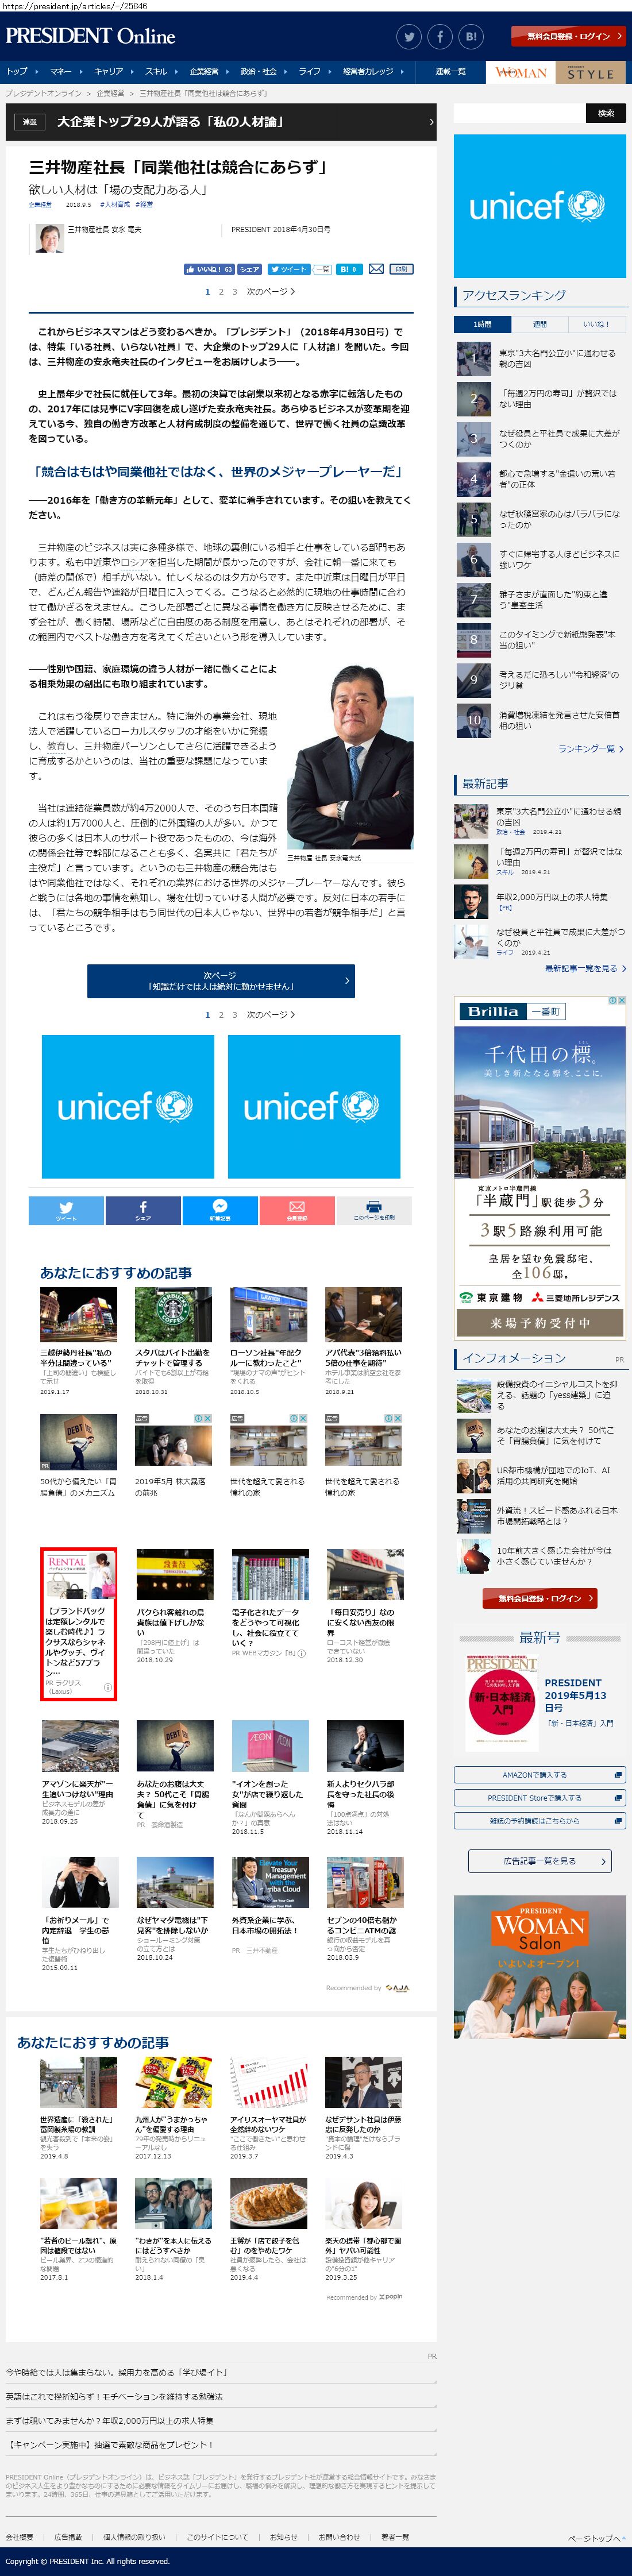Click the ページトップへ footer link
This screenshot has width=632, height=2576.
(x=597, y=2539)
